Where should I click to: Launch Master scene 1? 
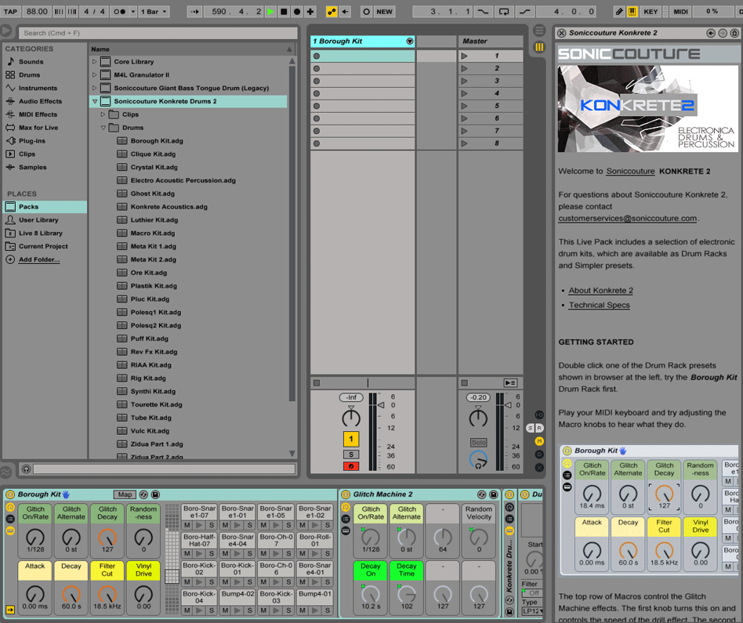tap(464, 56)
